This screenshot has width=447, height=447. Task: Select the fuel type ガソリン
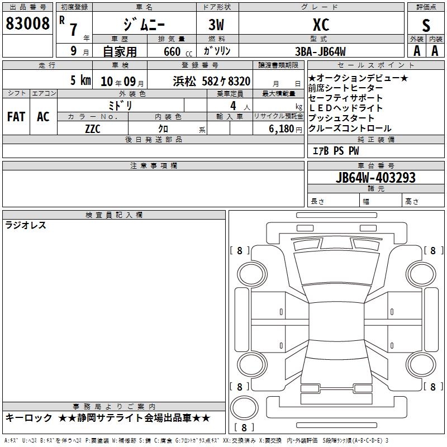[x=217, y=51]
